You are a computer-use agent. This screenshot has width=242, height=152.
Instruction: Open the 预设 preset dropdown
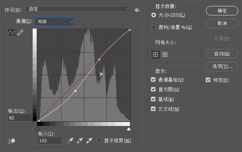(x=78, y=9)
